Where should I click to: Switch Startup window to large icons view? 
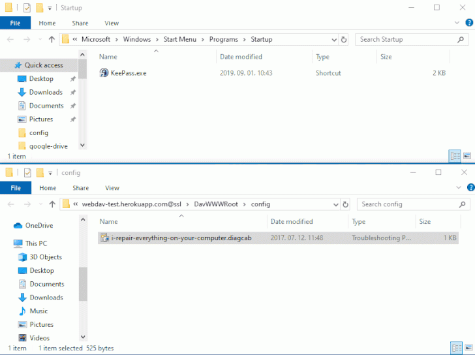click(467, 156)
